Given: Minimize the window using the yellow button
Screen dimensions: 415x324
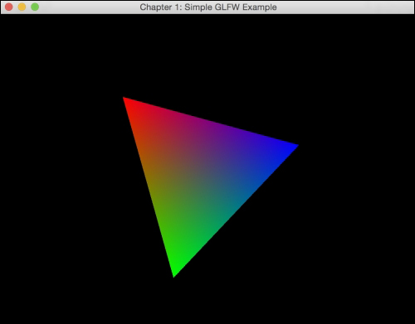Looking at the screenshot, I should pos(22,7).
